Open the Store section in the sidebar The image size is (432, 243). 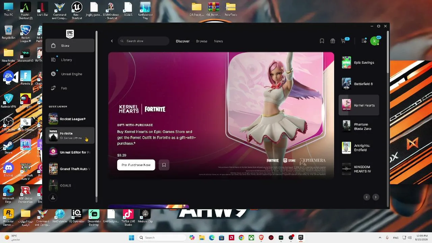pos(70,46)
